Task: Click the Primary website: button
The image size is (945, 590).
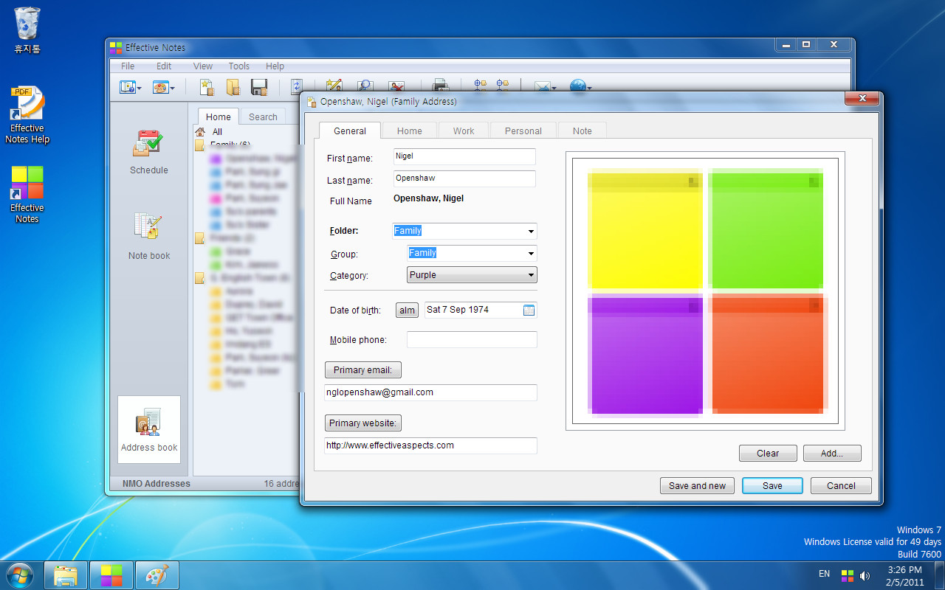Action: coord(363,423)
